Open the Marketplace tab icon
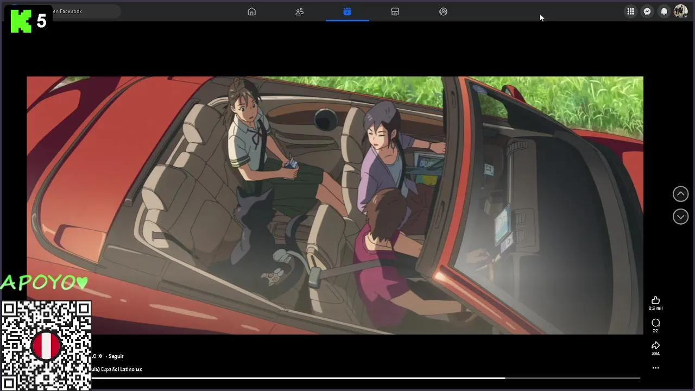Viewport: 695px width, 391px height. point(395,11)
